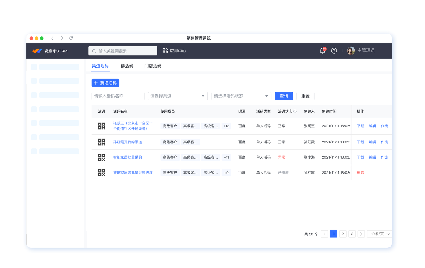Screen dimensions: 425x268
Task: Click 编辑 in 张明玉 row
Action: tap(373, 126)
